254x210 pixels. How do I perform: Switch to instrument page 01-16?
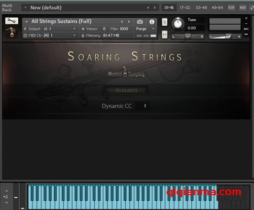(x=169, y=7)
